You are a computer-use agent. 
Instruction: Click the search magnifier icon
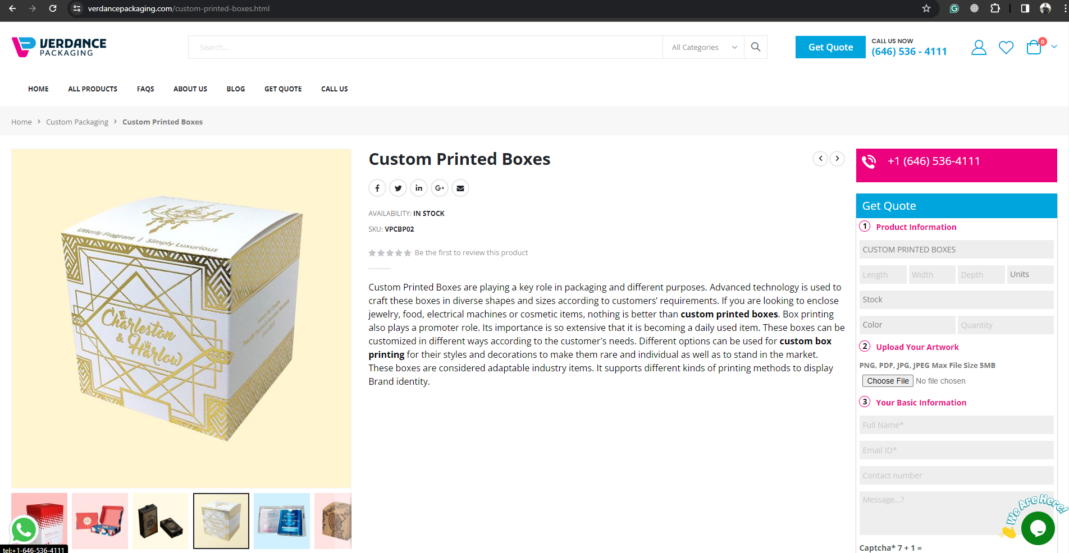coord(756,47)
